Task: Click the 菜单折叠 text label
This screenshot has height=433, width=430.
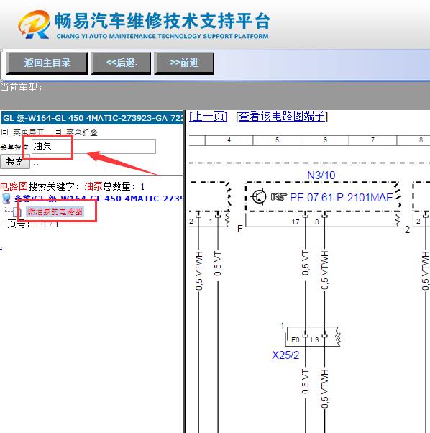Action: (x=82, y=132)
